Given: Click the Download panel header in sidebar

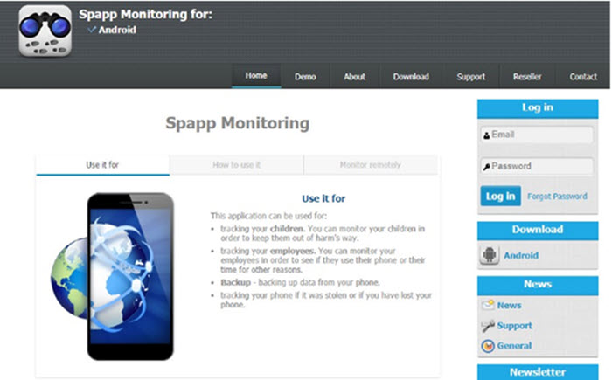Looking at the screenshot, I should pyautogui.click(x=538, y=231).
